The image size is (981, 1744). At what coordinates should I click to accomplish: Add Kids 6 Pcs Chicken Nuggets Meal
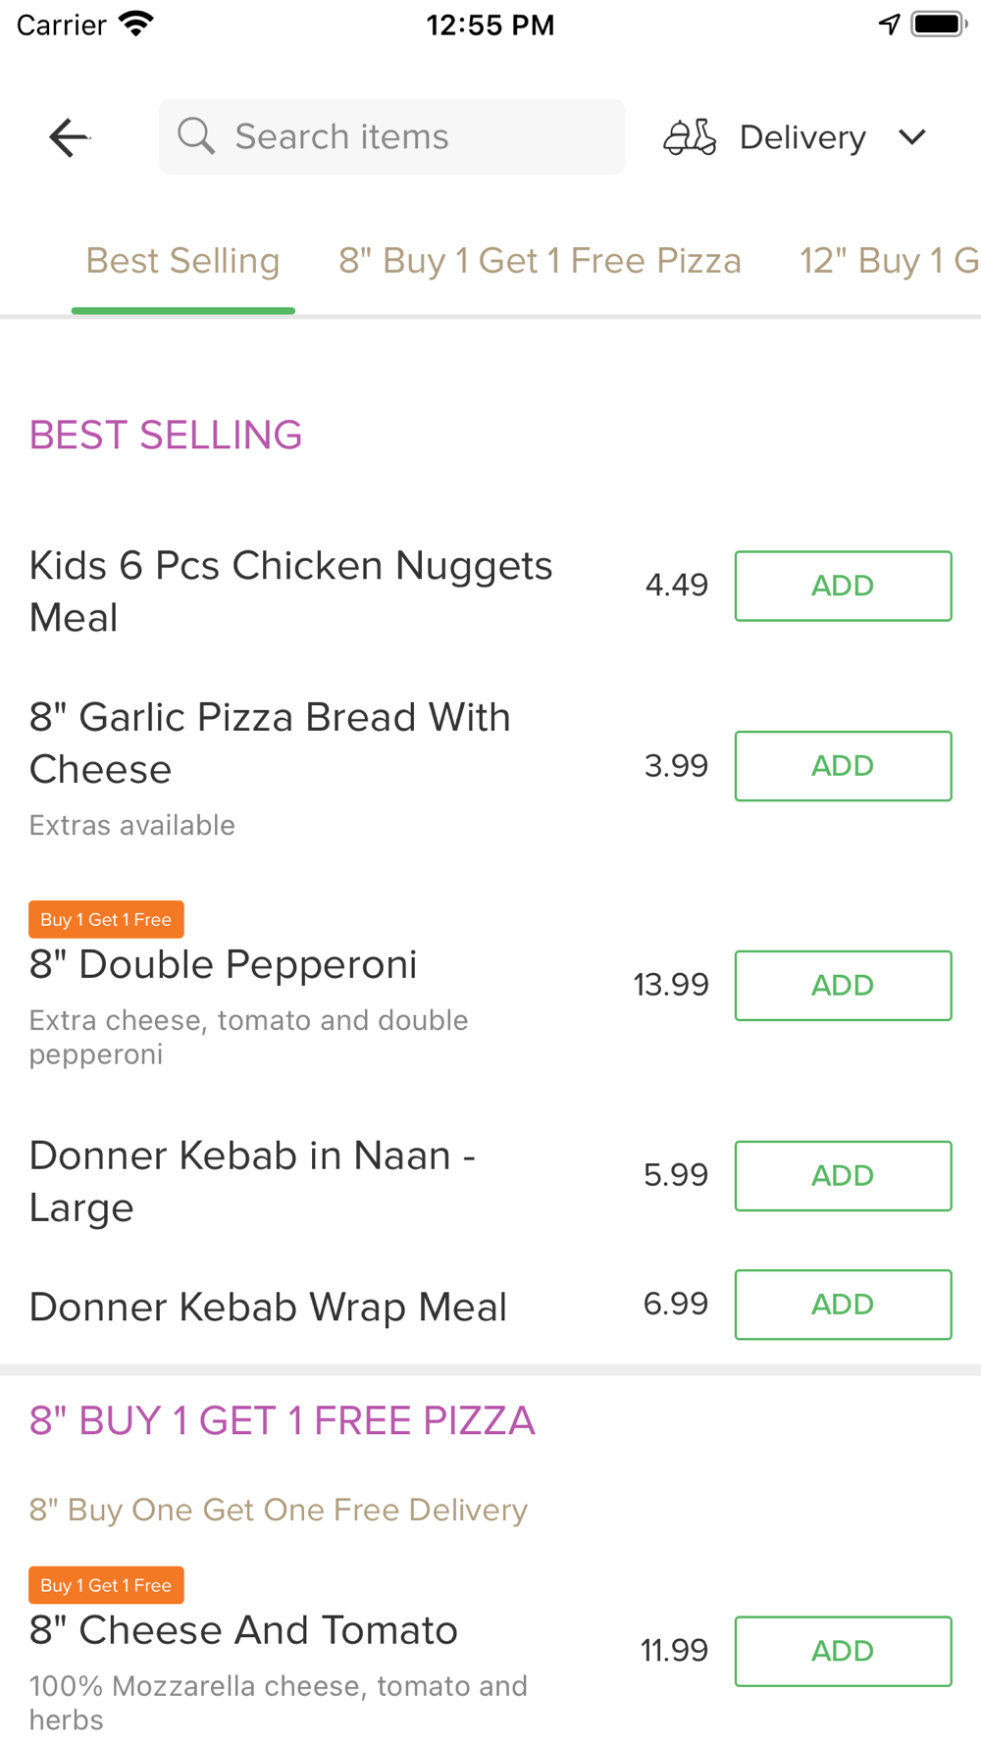coord(843,586)
